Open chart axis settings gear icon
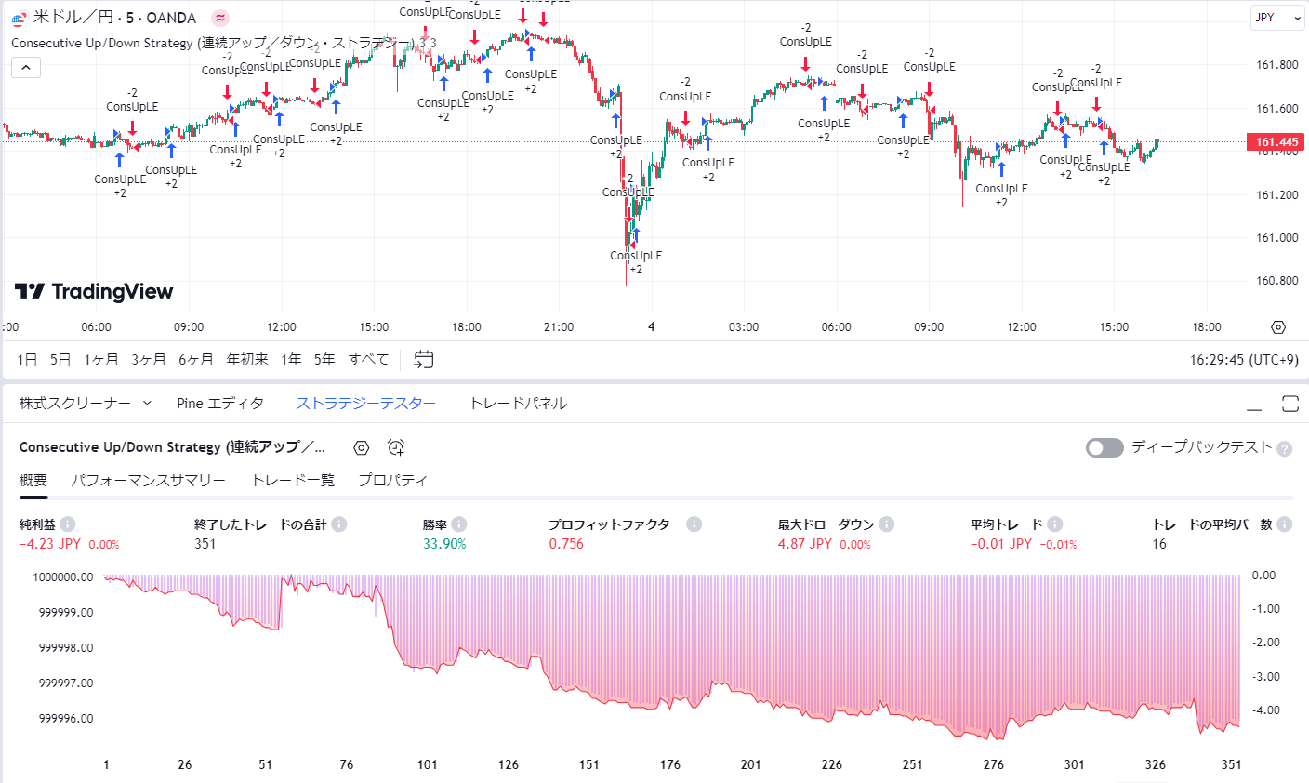This screenshot has width=1309, height=783. 1278,327
